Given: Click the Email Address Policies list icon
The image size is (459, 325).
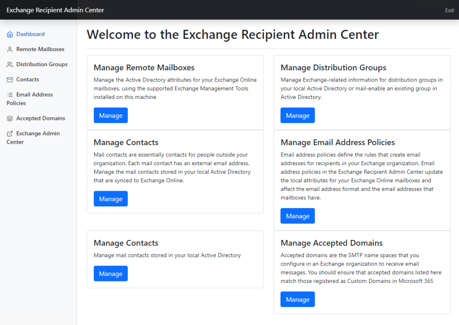Looking at the screenshot, I should [10, 95].
